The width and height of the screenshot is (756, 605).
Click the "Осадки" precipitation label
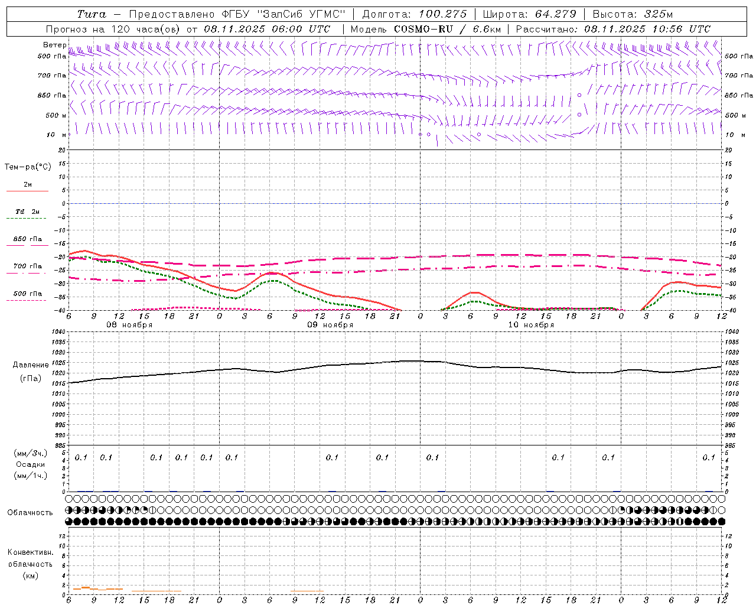[31, 464]
